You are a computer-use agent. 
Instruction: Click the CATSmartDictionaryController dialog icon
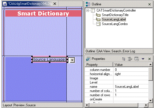click(x=93, y=10)
